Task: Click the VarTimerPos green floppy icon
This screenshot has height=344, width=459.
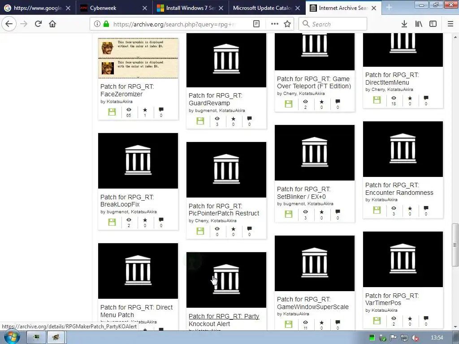Action: click(377, 321)
